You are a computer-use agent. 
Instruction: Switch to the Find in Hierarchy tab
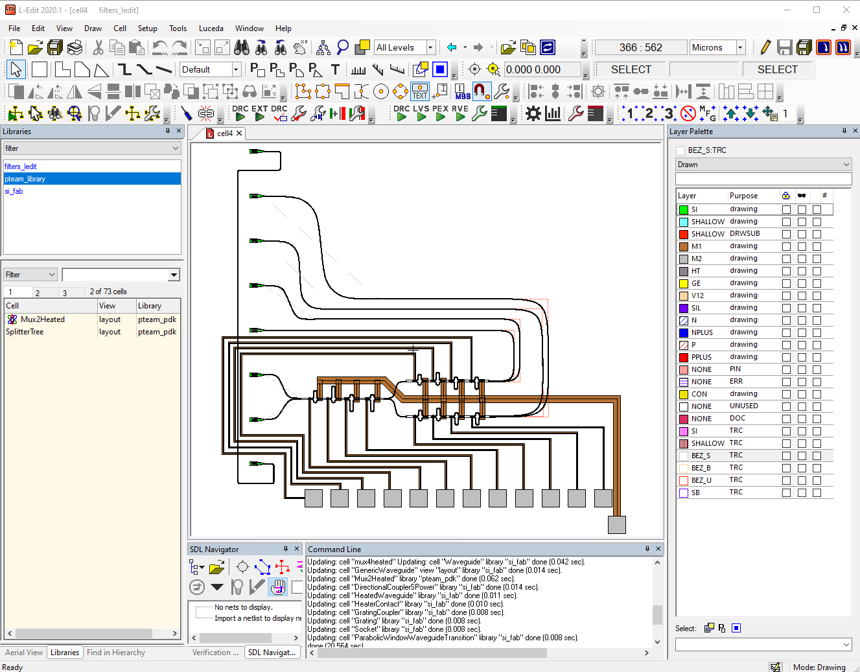[x=116, y=653]
